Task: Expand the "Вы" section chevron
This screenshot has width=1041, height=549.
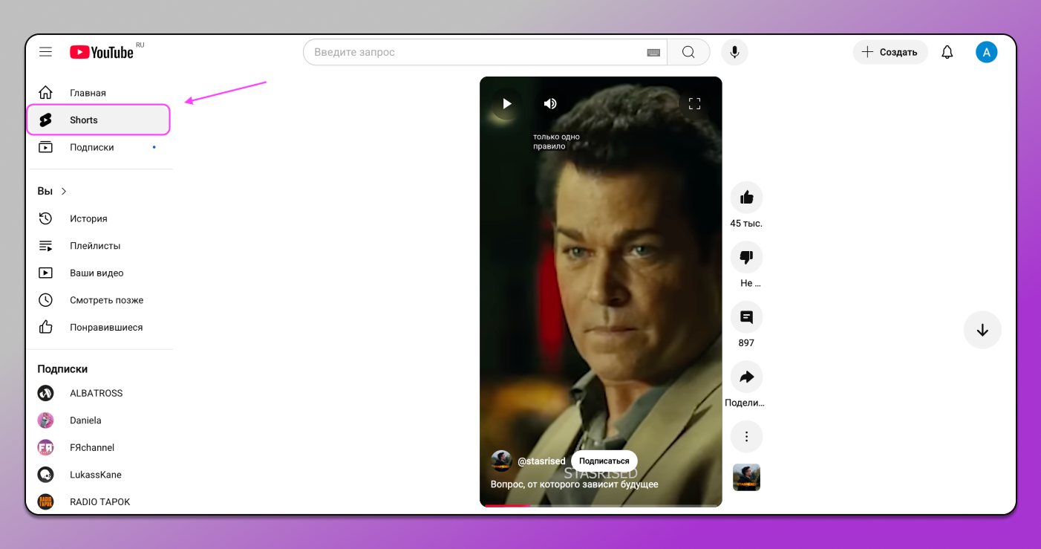Action: click(64, 192)
